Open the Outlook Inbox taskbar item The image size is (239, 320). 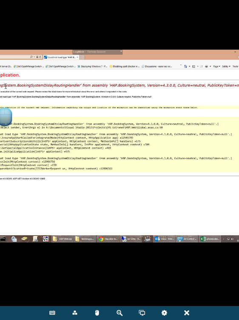click(x=164, y=239)
